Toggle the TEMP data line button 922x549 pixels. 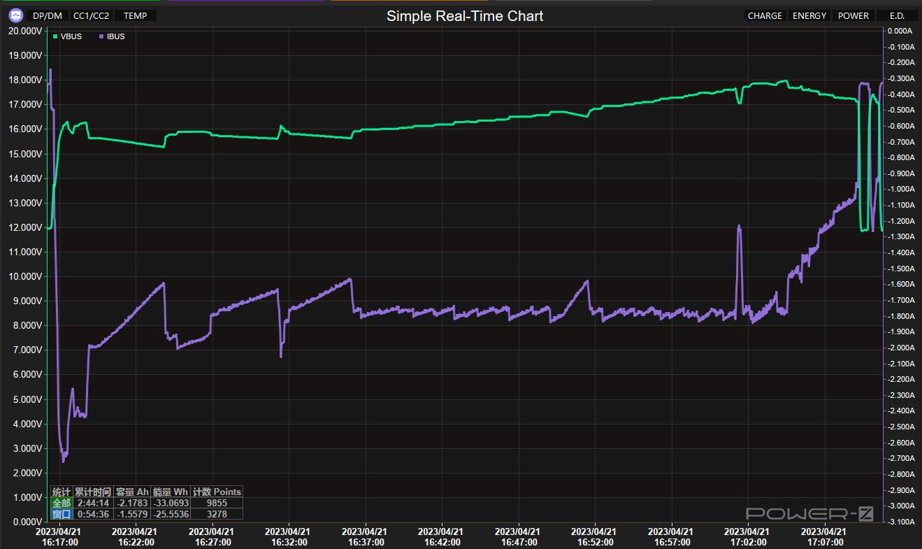coord(136,15)
